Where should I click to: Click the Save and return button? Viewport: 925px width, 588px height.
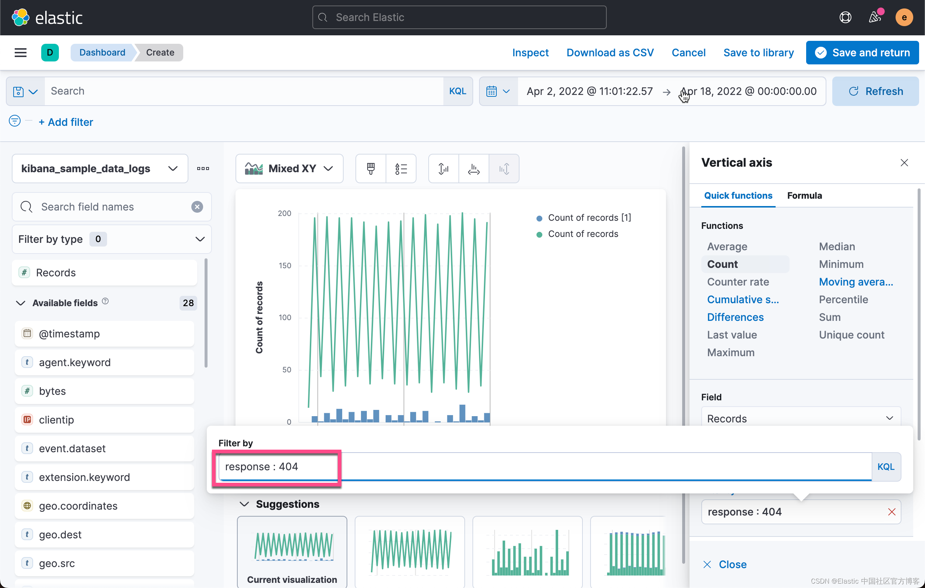pos(862,53)
